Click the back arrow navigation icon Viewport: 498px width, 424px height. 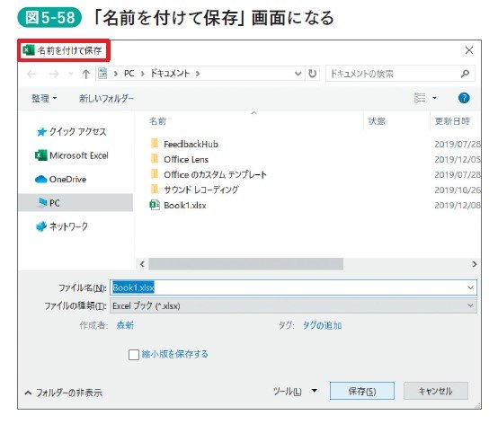pos(31,74)
